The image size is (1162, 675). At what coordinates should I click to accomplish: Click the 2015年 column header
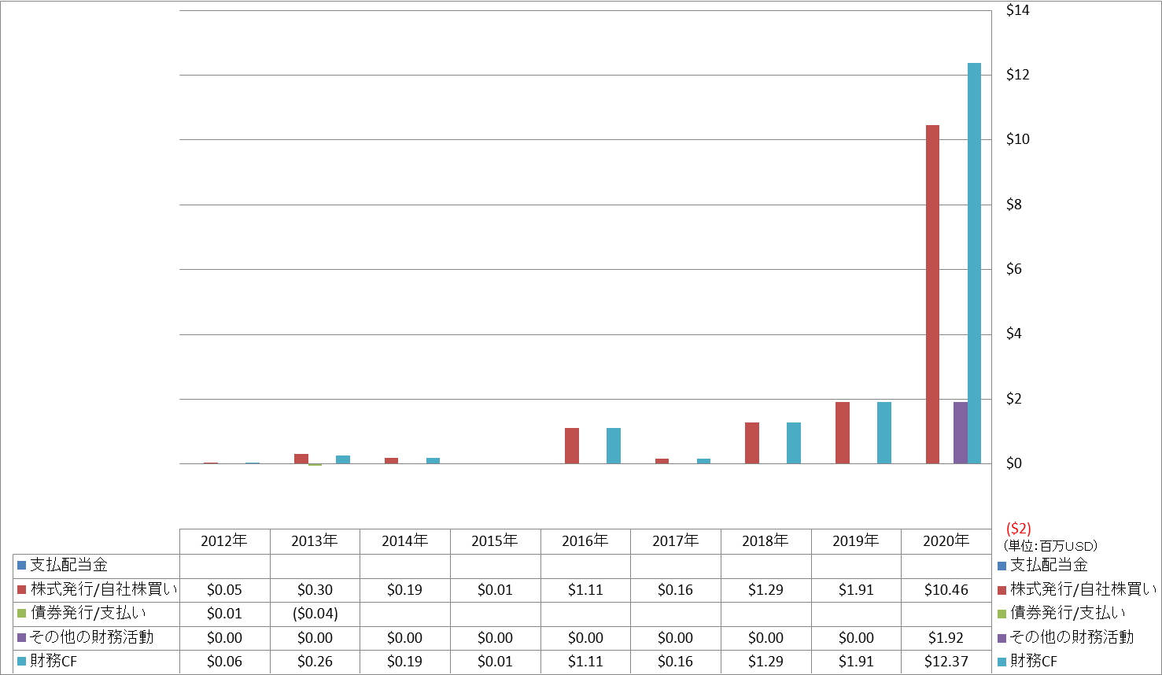click(495, 541)
